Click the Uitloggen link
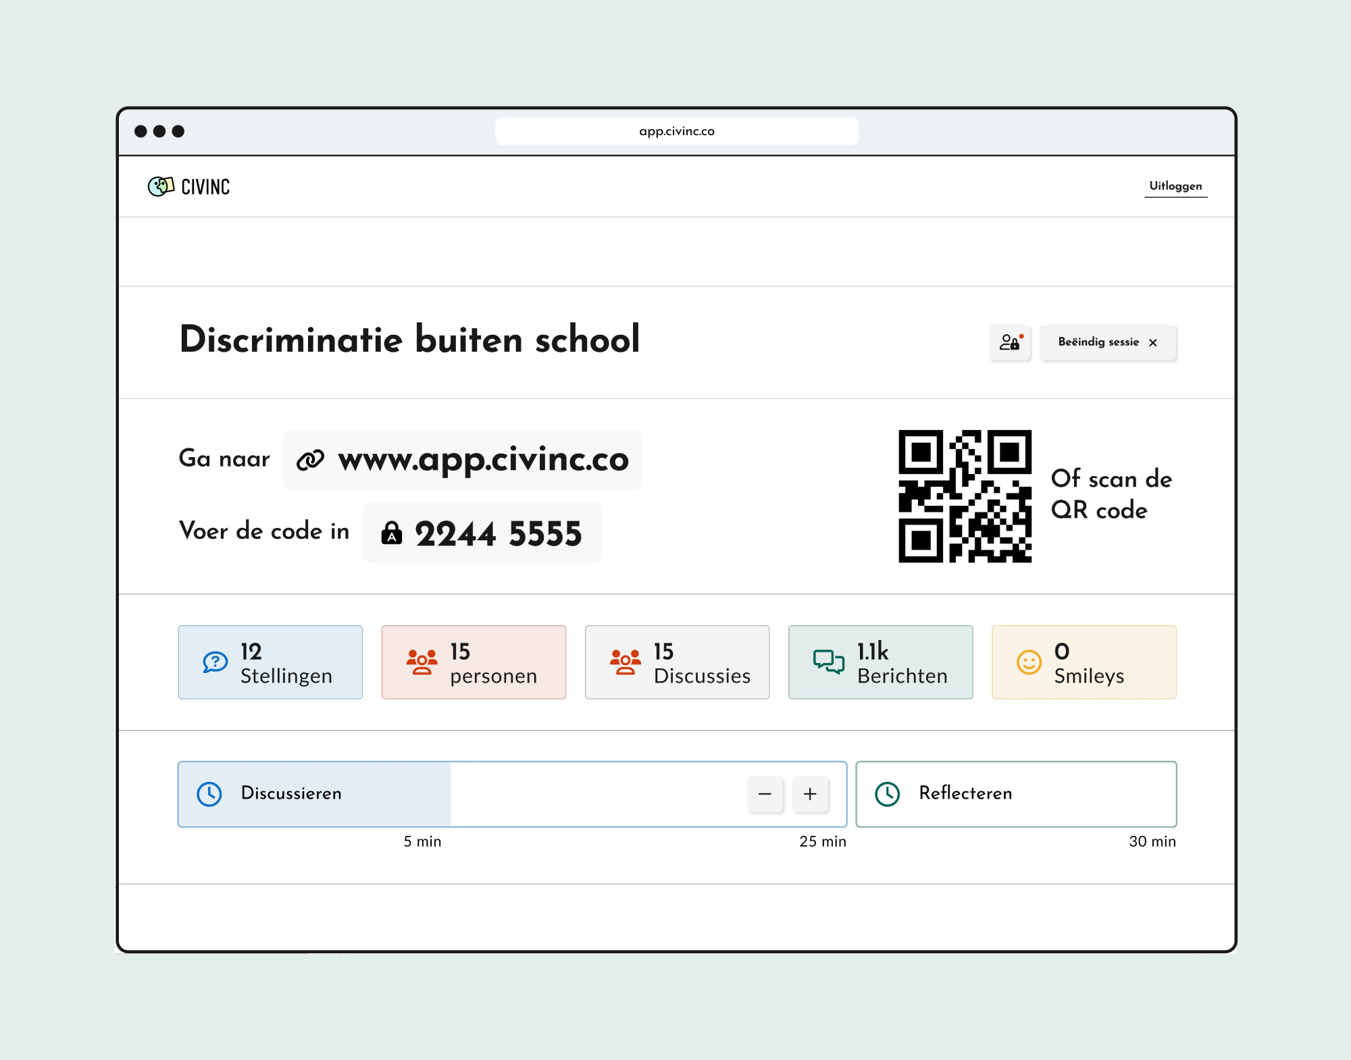The width and height of the screenshot is (1351, 1060). (x=1175, y=186)
